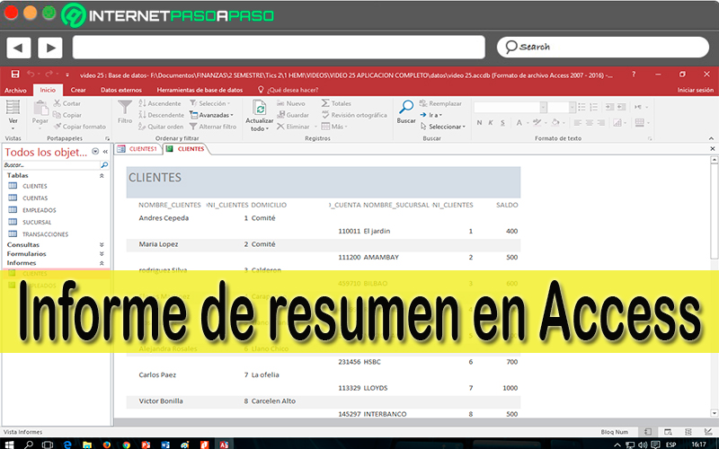Expand the Formularios group
The height and width of the screenshot is (449, 719).
click(102, 254)
